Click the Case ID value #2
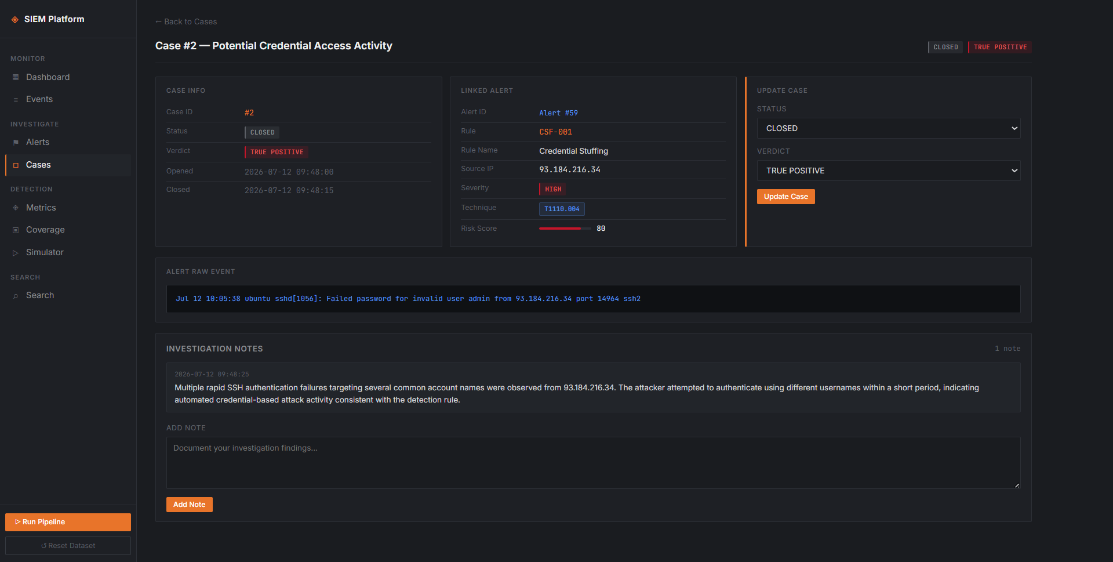Image resolution: width=1113 pixels, height=562 pixels. coord(249,113)
